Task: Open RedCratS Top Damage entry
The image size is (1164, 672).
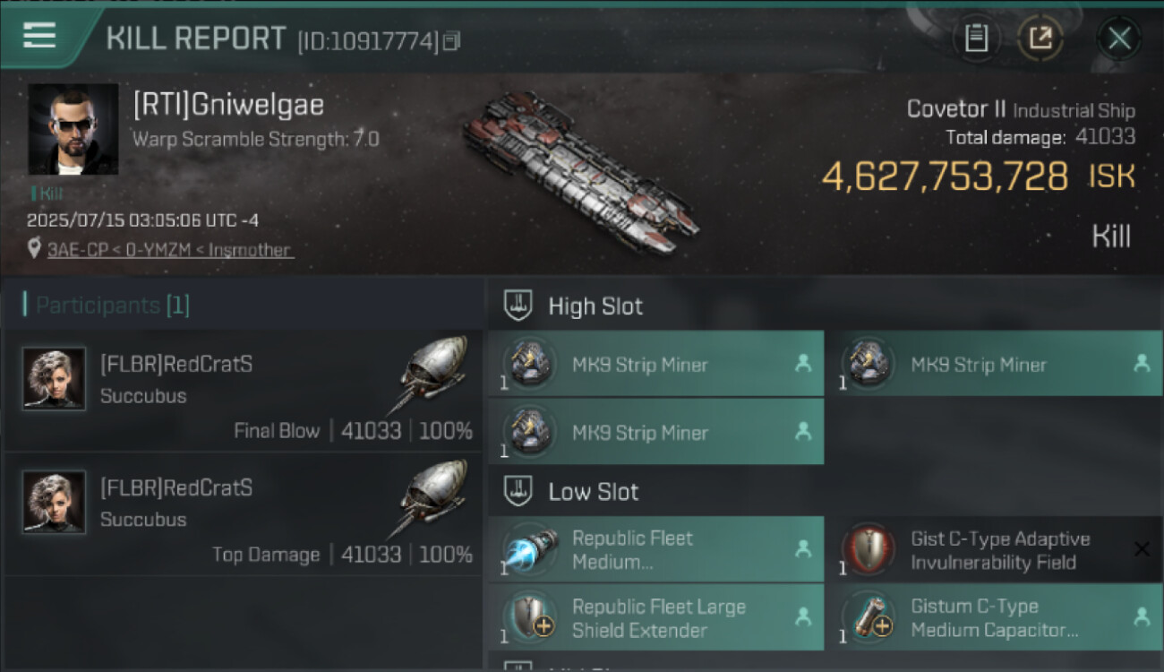Action: click(242, 513)
